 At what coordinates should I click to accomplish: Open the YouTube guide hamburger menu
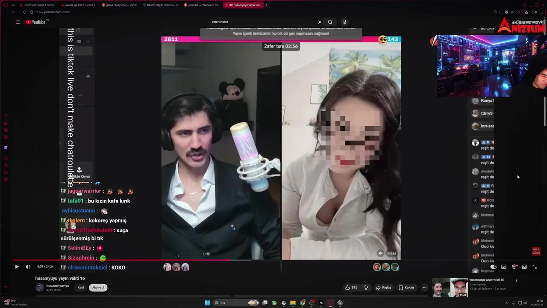point(18,22)
